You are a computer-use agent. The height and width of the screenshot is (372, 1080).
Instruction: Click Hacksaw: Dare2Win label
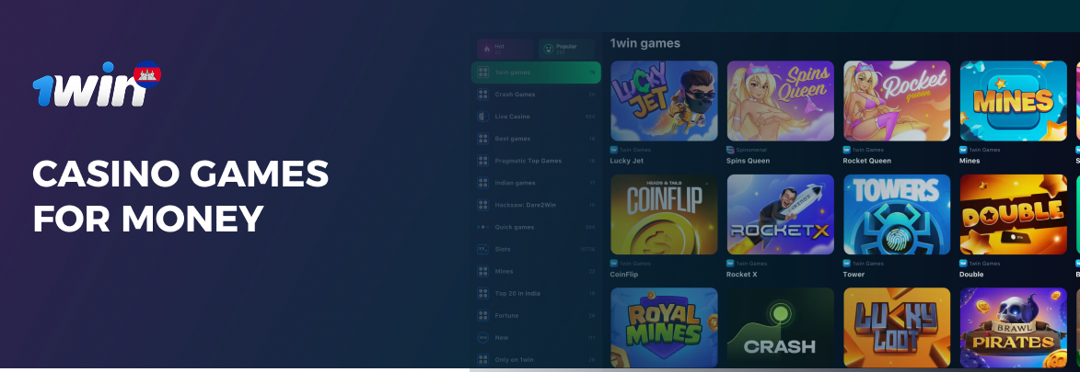524,205
